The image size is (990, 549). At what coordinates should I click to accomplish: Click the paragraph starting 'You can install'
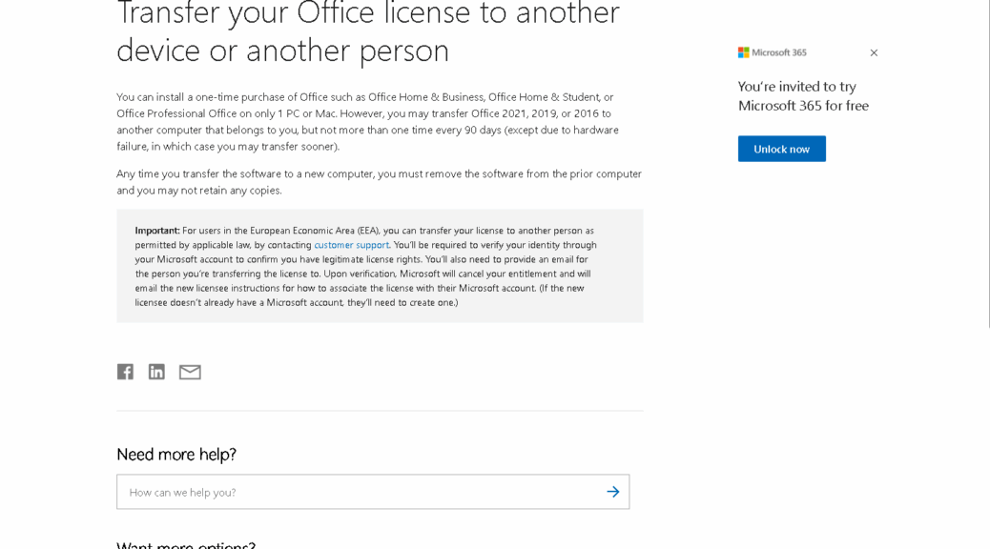[x=367, y=122]
